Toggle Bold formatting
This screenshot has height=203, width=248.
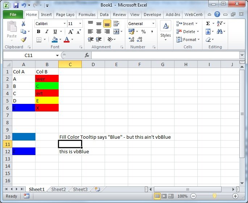(38, 32)
